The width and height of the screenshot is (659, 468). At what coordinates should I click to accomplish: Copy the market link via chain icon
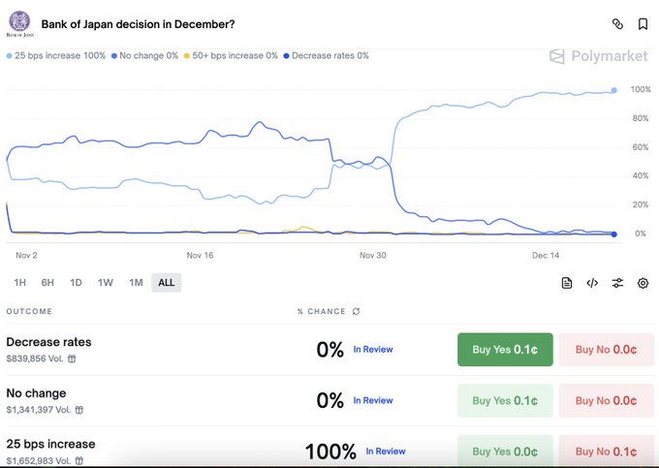click(x=617, y=23)
